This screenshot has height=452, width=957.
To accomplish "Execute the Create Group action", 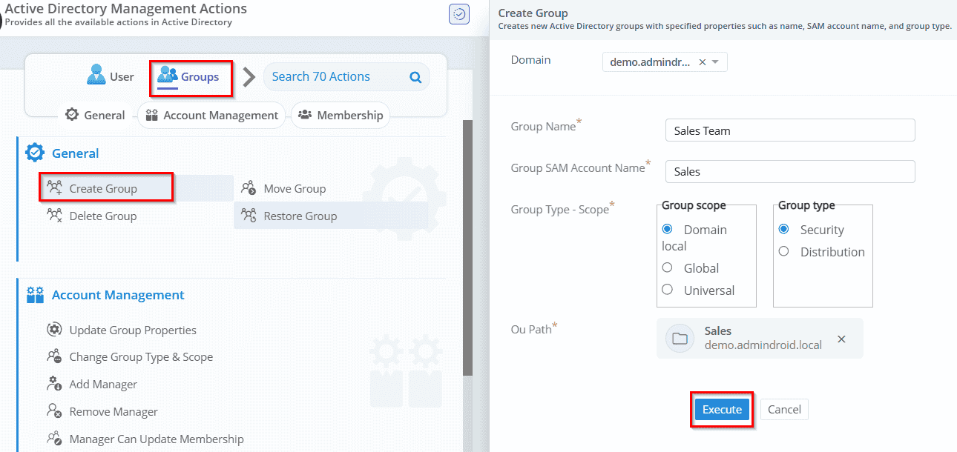I will 720,408.
